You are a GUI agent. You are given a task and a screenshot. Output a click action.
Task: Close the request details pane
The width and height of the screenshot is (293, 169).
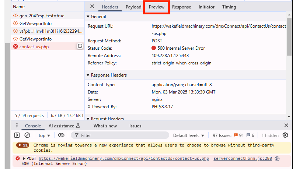click(x=92, y=7)
